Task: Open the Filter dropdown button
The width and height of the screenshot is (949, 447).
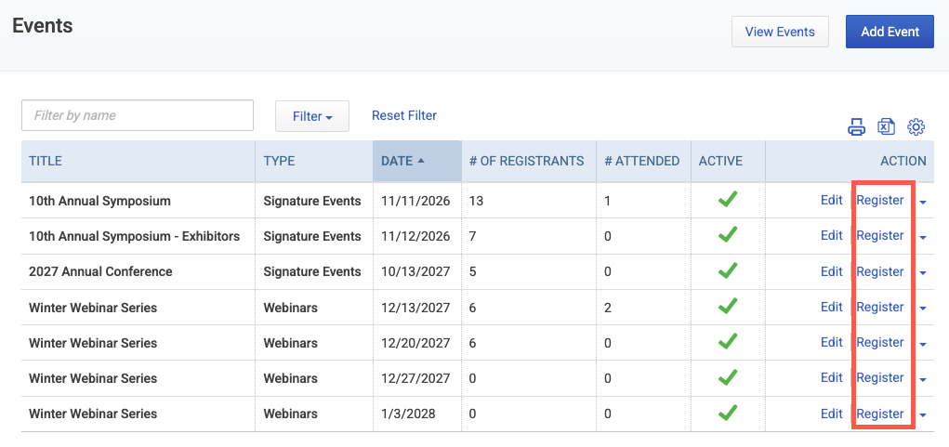Action: pos(312,116)
